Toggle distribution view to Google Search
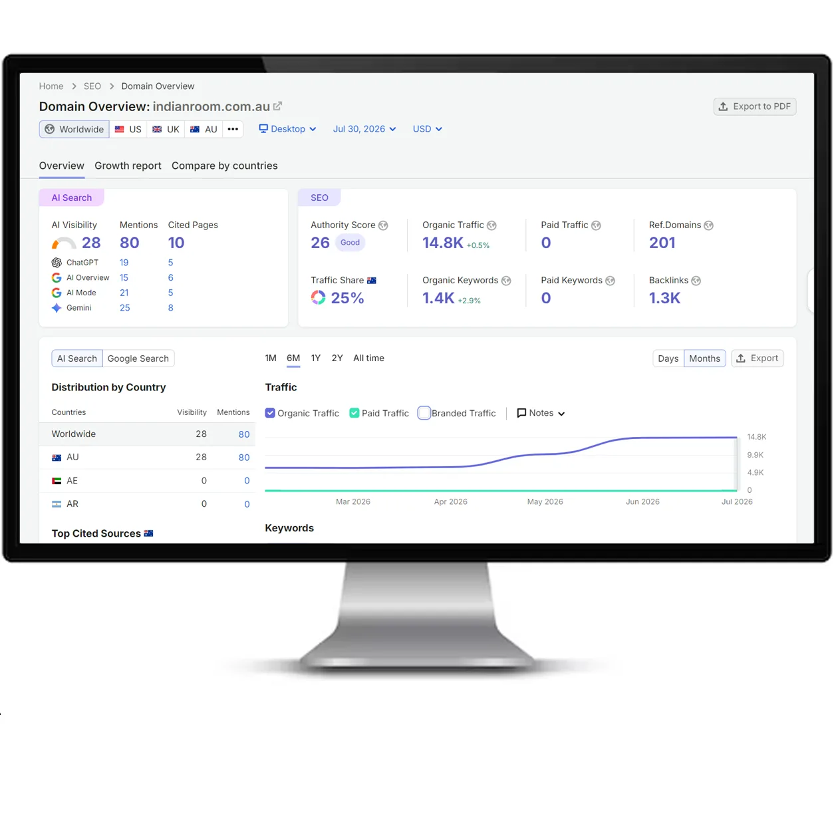This screenshot has width=834, height=834. [138, 358]
